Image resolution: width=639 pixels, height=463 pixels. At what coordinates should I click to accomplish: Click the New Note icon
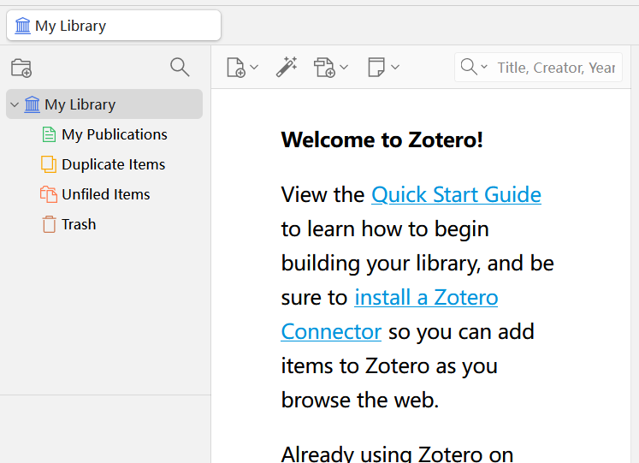point(376,67)
